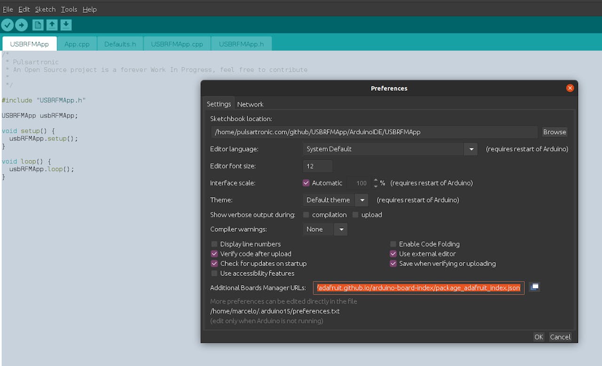Disable Verify code after upload

pyautogui.click(x=214, y=254)
